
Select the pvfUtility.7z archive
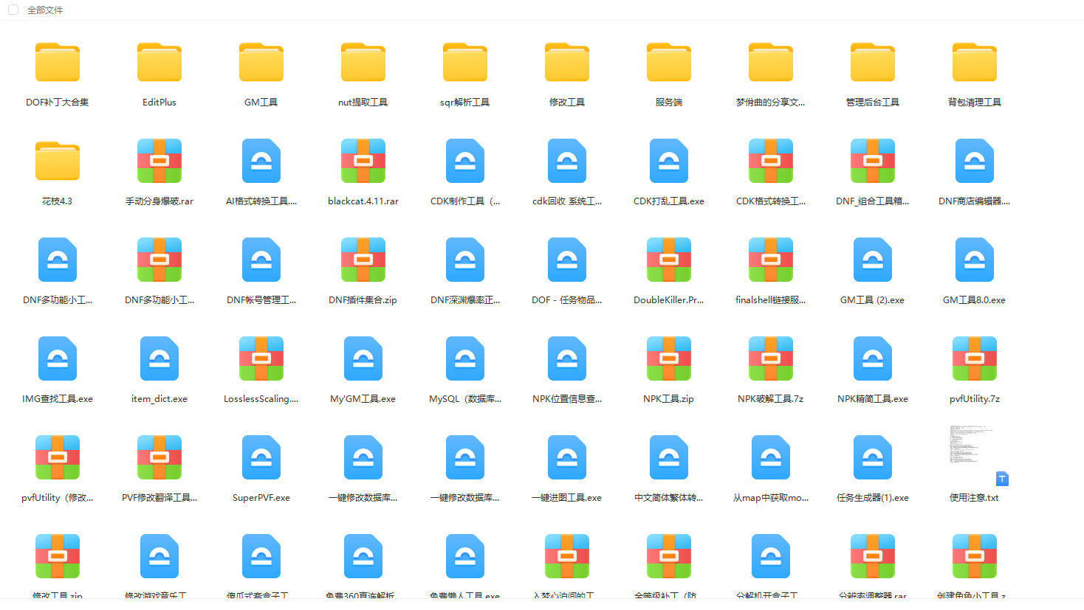point(975,359)
